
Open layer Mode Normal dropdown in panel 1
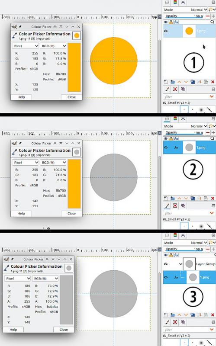coord(199,10)
